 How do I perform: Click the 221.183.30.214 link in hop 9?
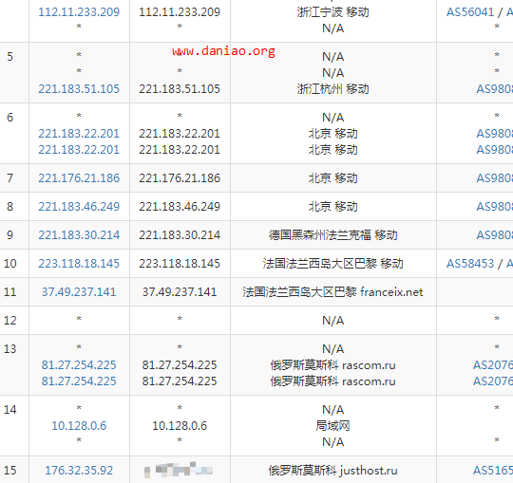tap(79, 235)
